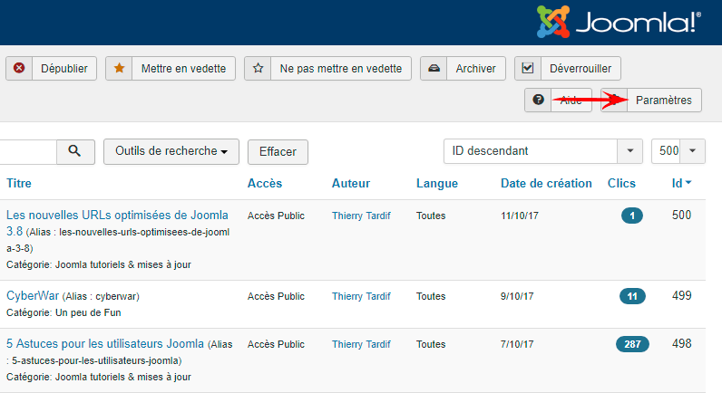Click the Déverrouiller checkmark icon
Image resolution: width=722 pixels, height=393 pixels.
[x=528, y=68]
